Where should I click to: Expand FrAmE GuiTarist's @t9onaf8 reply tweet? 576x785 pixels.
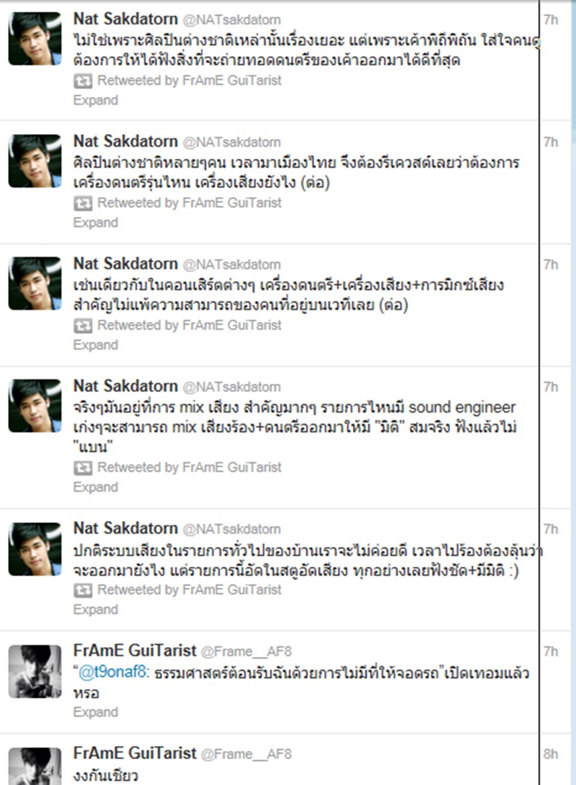96,712
